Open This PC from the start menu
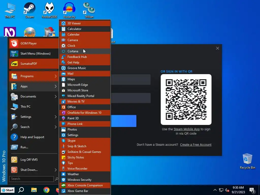Screen dimensions: 260x195 34,106
